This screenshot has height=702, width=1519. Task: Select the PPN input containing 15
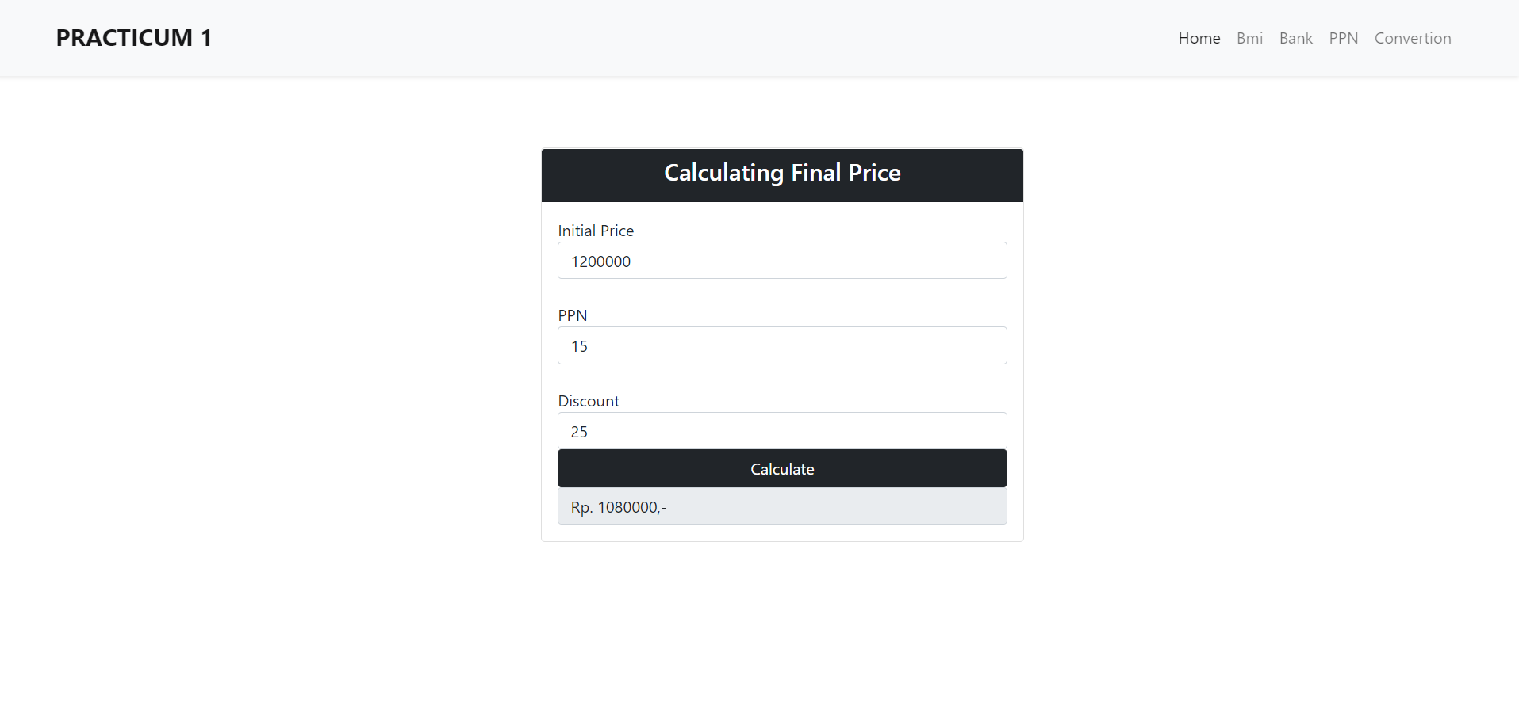tap(782, 345)
